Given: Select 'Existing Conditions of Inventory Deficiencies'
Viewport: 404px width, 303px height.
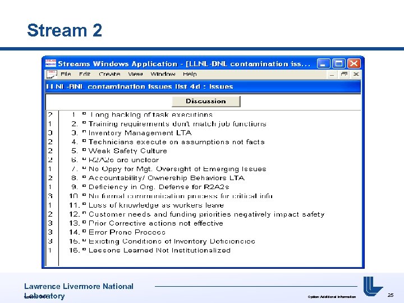Looking at the screenshot, I should (x=172, y=241).
